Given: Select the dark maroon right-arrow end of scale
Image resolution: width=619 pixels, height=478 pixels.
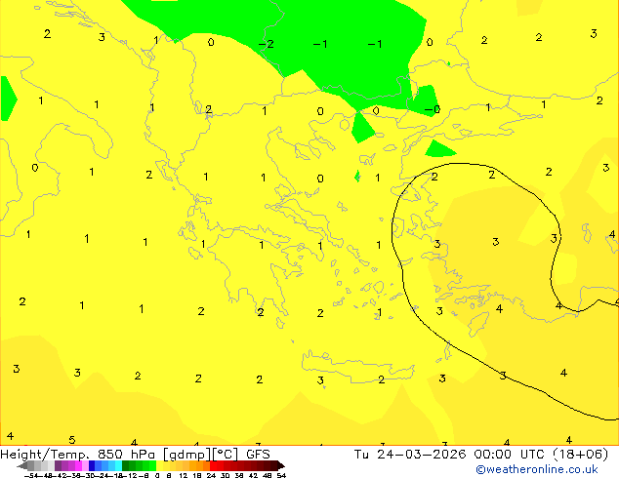Looking at the screenshot, I should [280, 466].
